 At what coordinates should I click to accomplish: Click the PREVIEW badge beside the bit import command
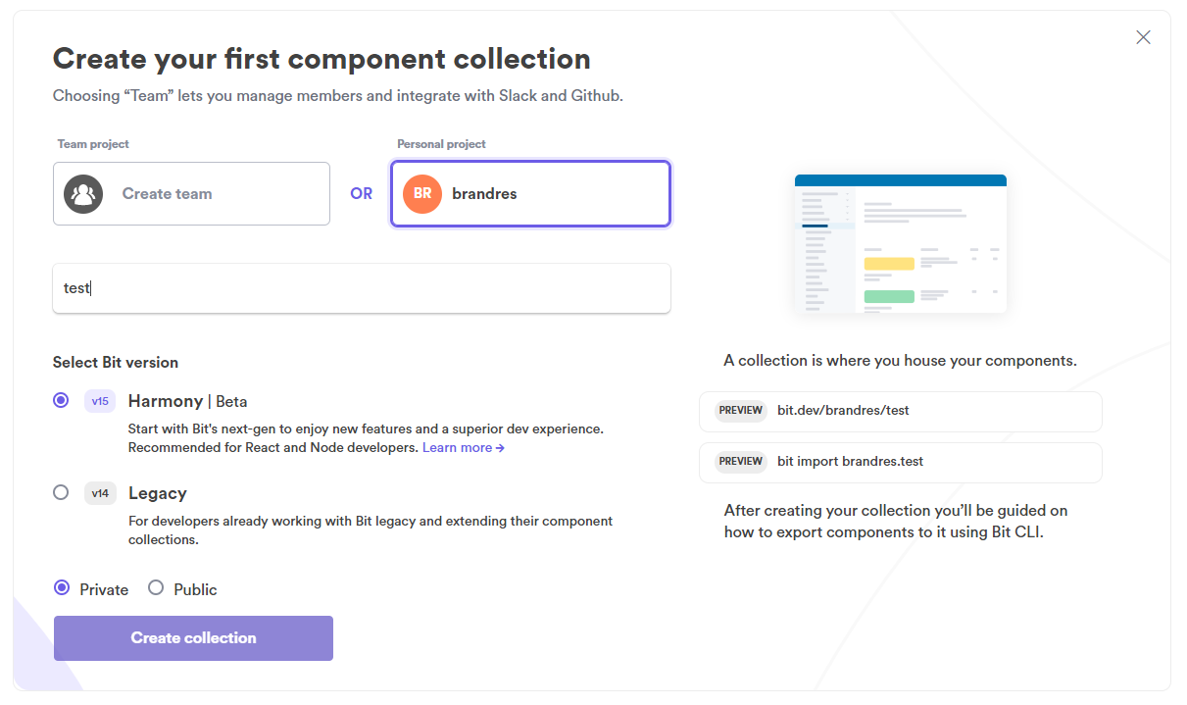pos(740,461)
